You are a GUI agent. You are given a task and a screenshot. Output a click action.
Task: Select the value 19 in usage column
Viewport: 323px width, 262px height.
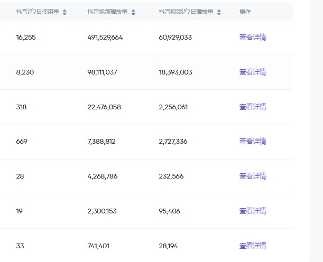pyautogui.click(x=20, y=211)
